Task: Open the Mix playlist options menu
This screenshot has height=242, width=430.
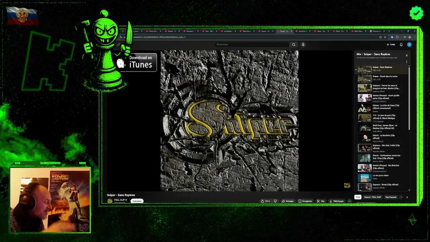Action: pyautogui.click(x=406, y=62)
